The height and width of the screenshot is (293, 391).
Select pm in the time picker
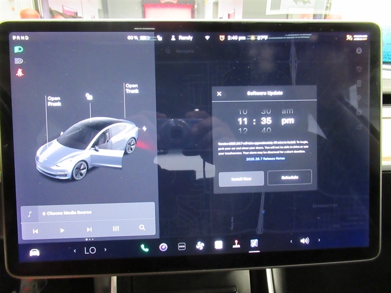pyautogui.click(x=288, y=121)
